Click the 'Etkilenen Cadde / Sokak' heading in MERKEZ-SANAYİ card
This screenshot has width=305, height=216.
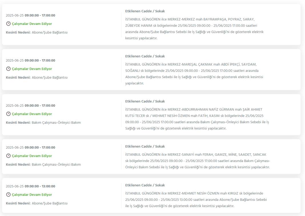click(145, 146)
